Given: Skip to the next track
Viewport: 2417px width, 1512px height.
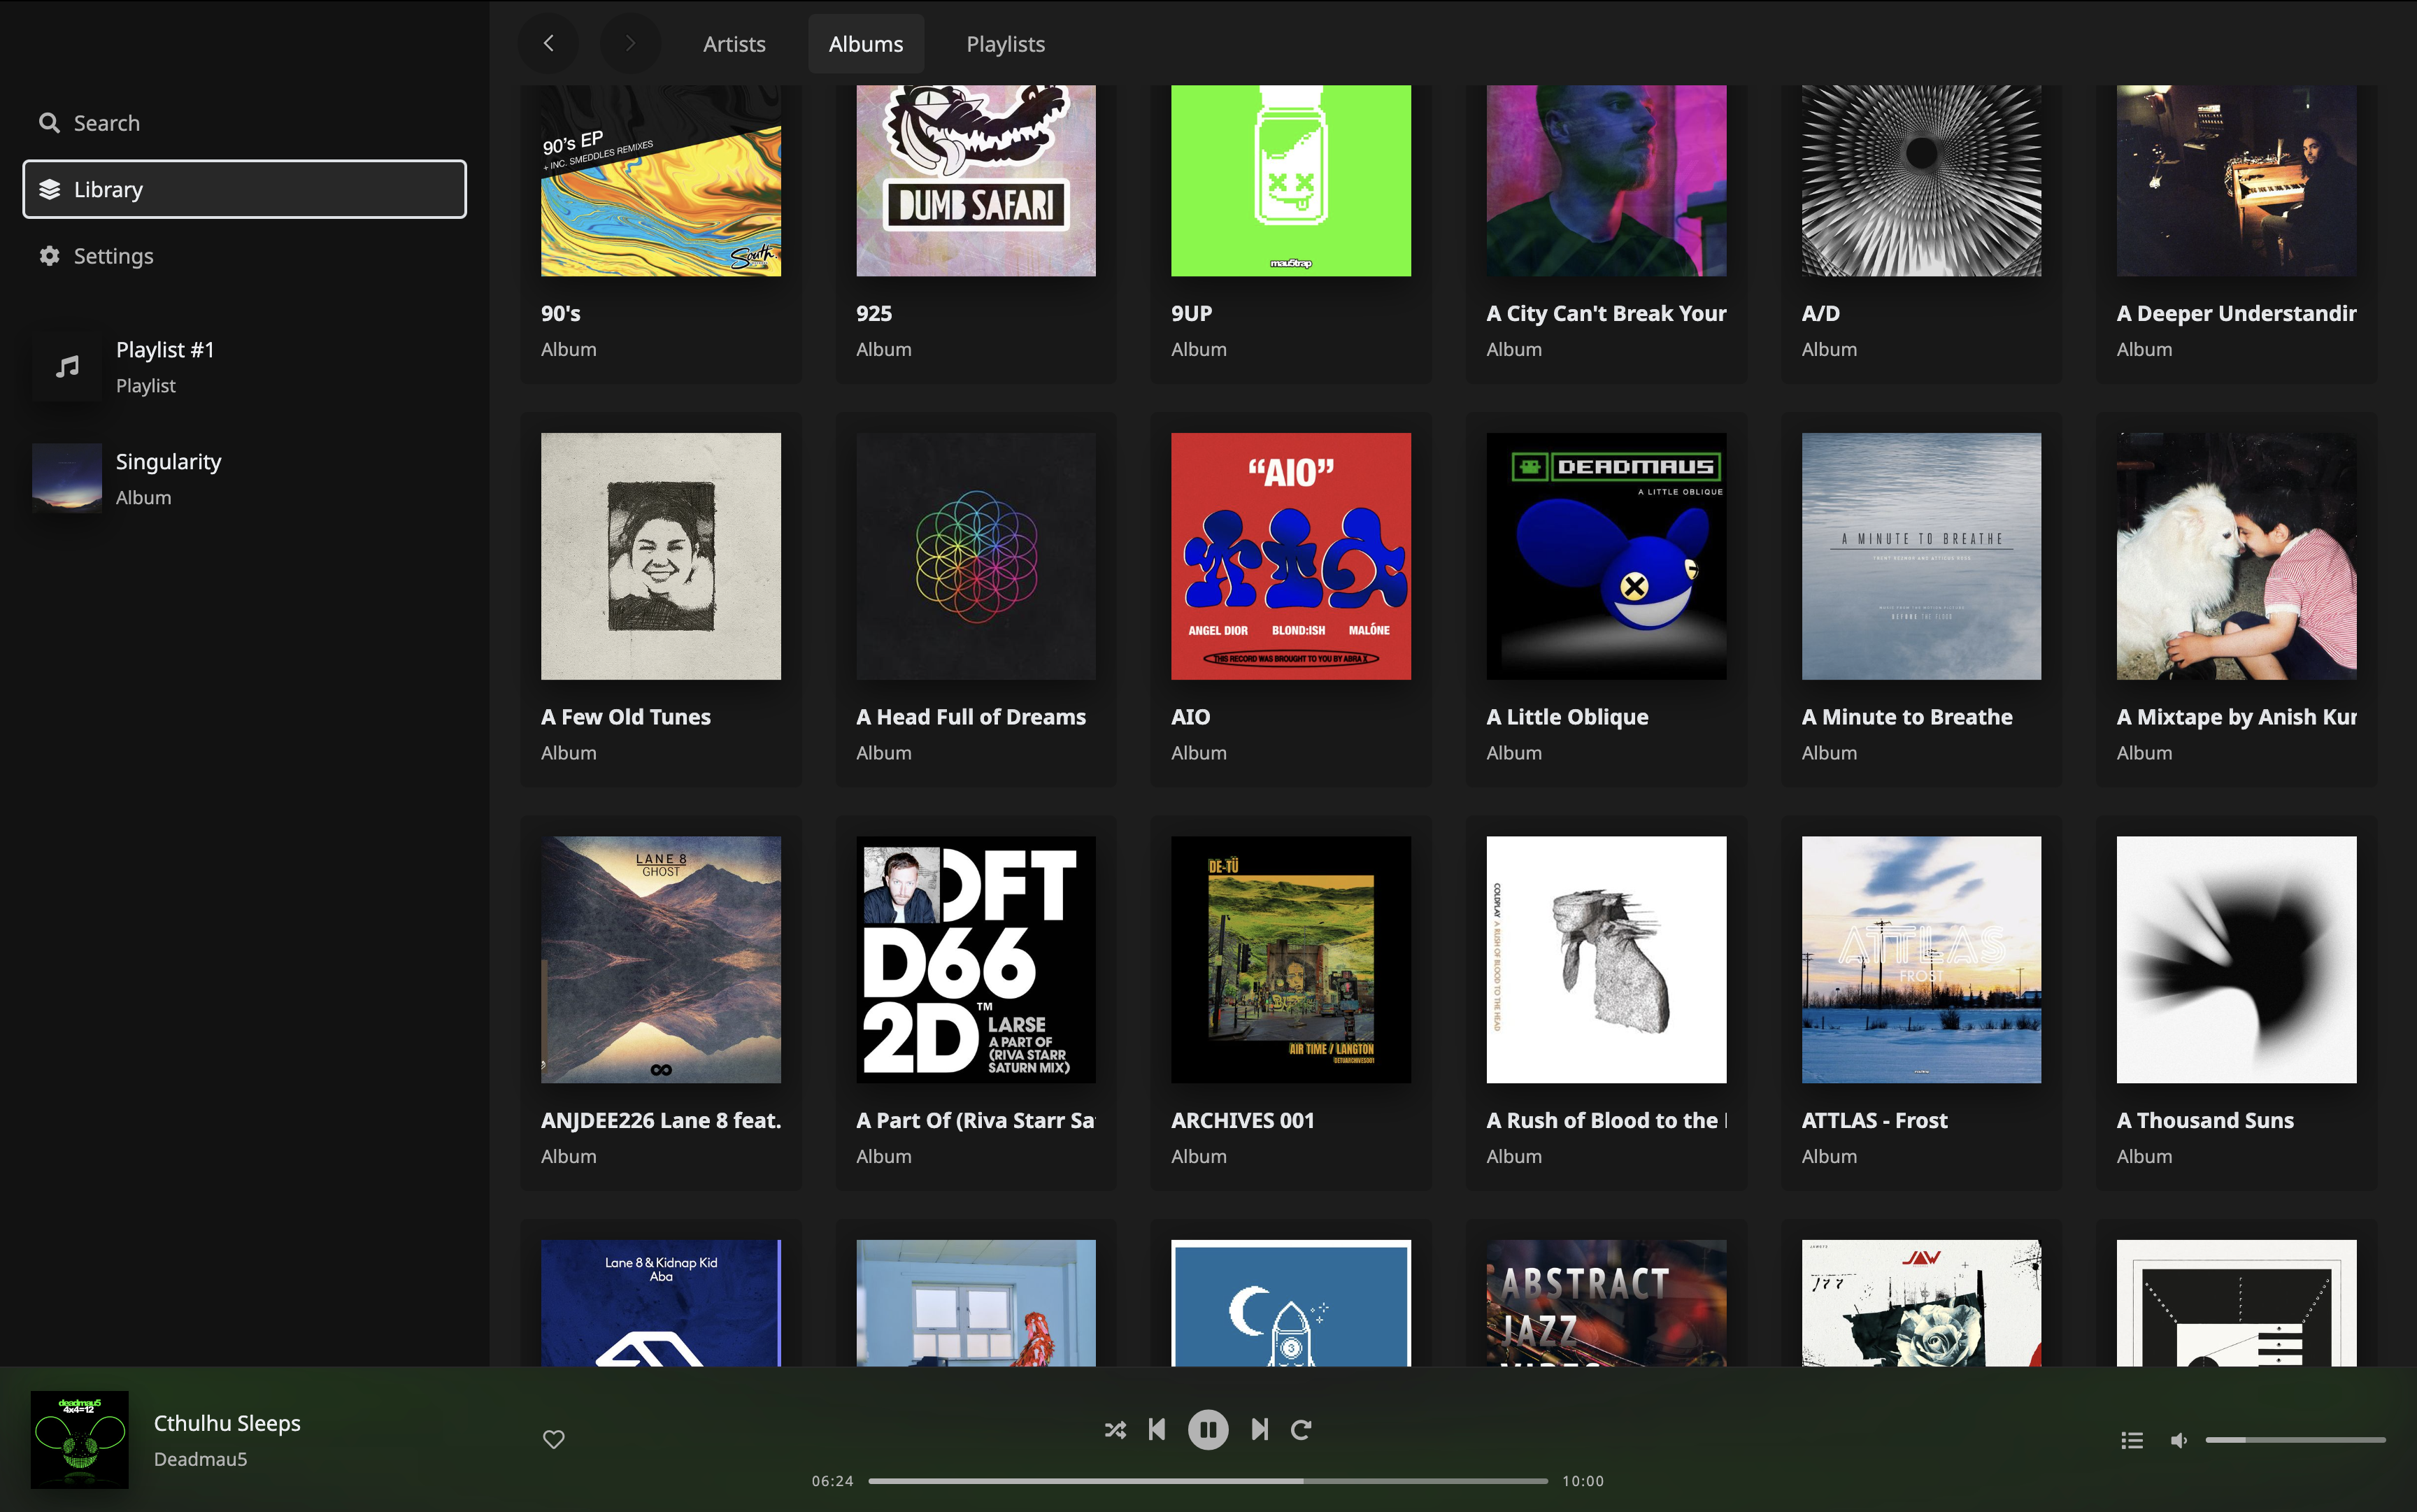Looking at the screenshot, I should pyautogui.click(x=1260, y=1429).
